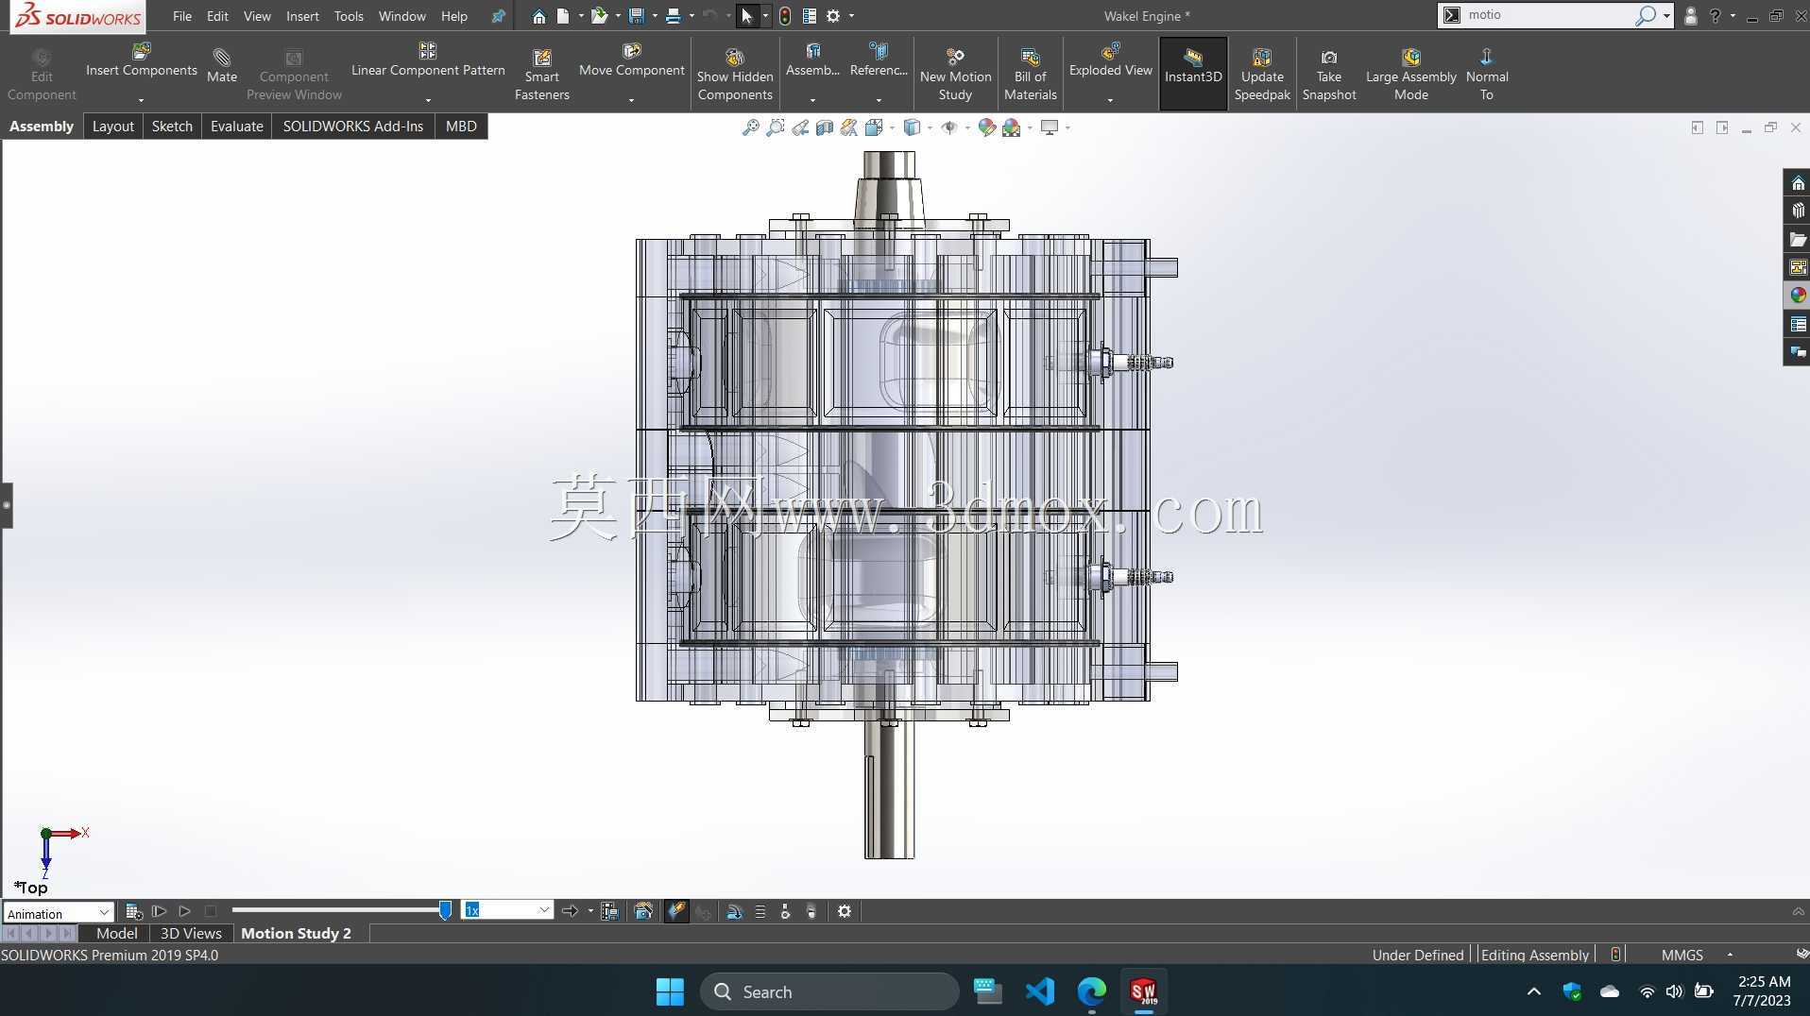Expand the Insert Components dropdown arrow
Screen dimensions: 1810x1016
pyautogui.click(x=141, y=100)
